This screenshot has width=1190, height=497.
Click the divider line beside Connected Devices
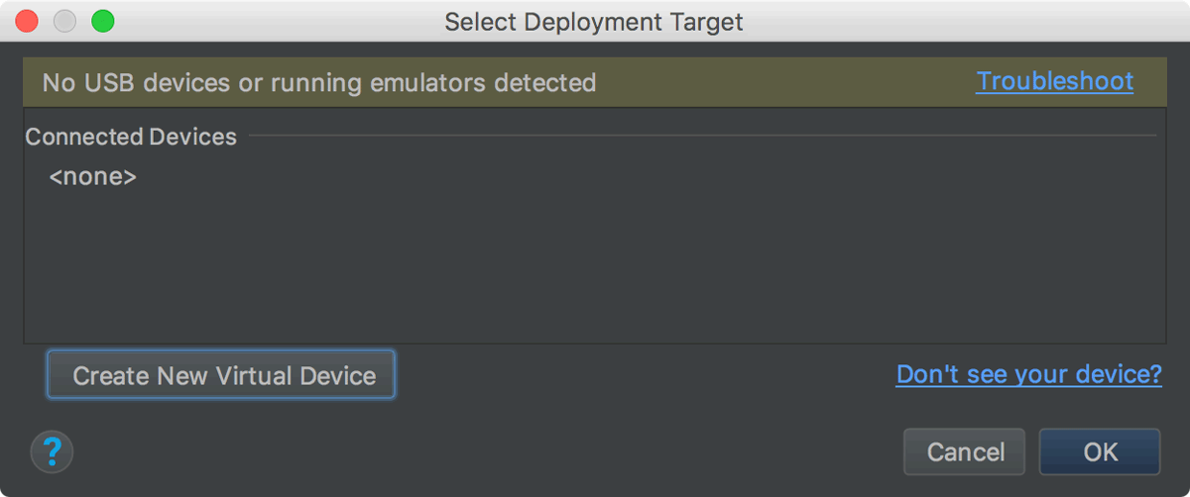click(694, 136)
